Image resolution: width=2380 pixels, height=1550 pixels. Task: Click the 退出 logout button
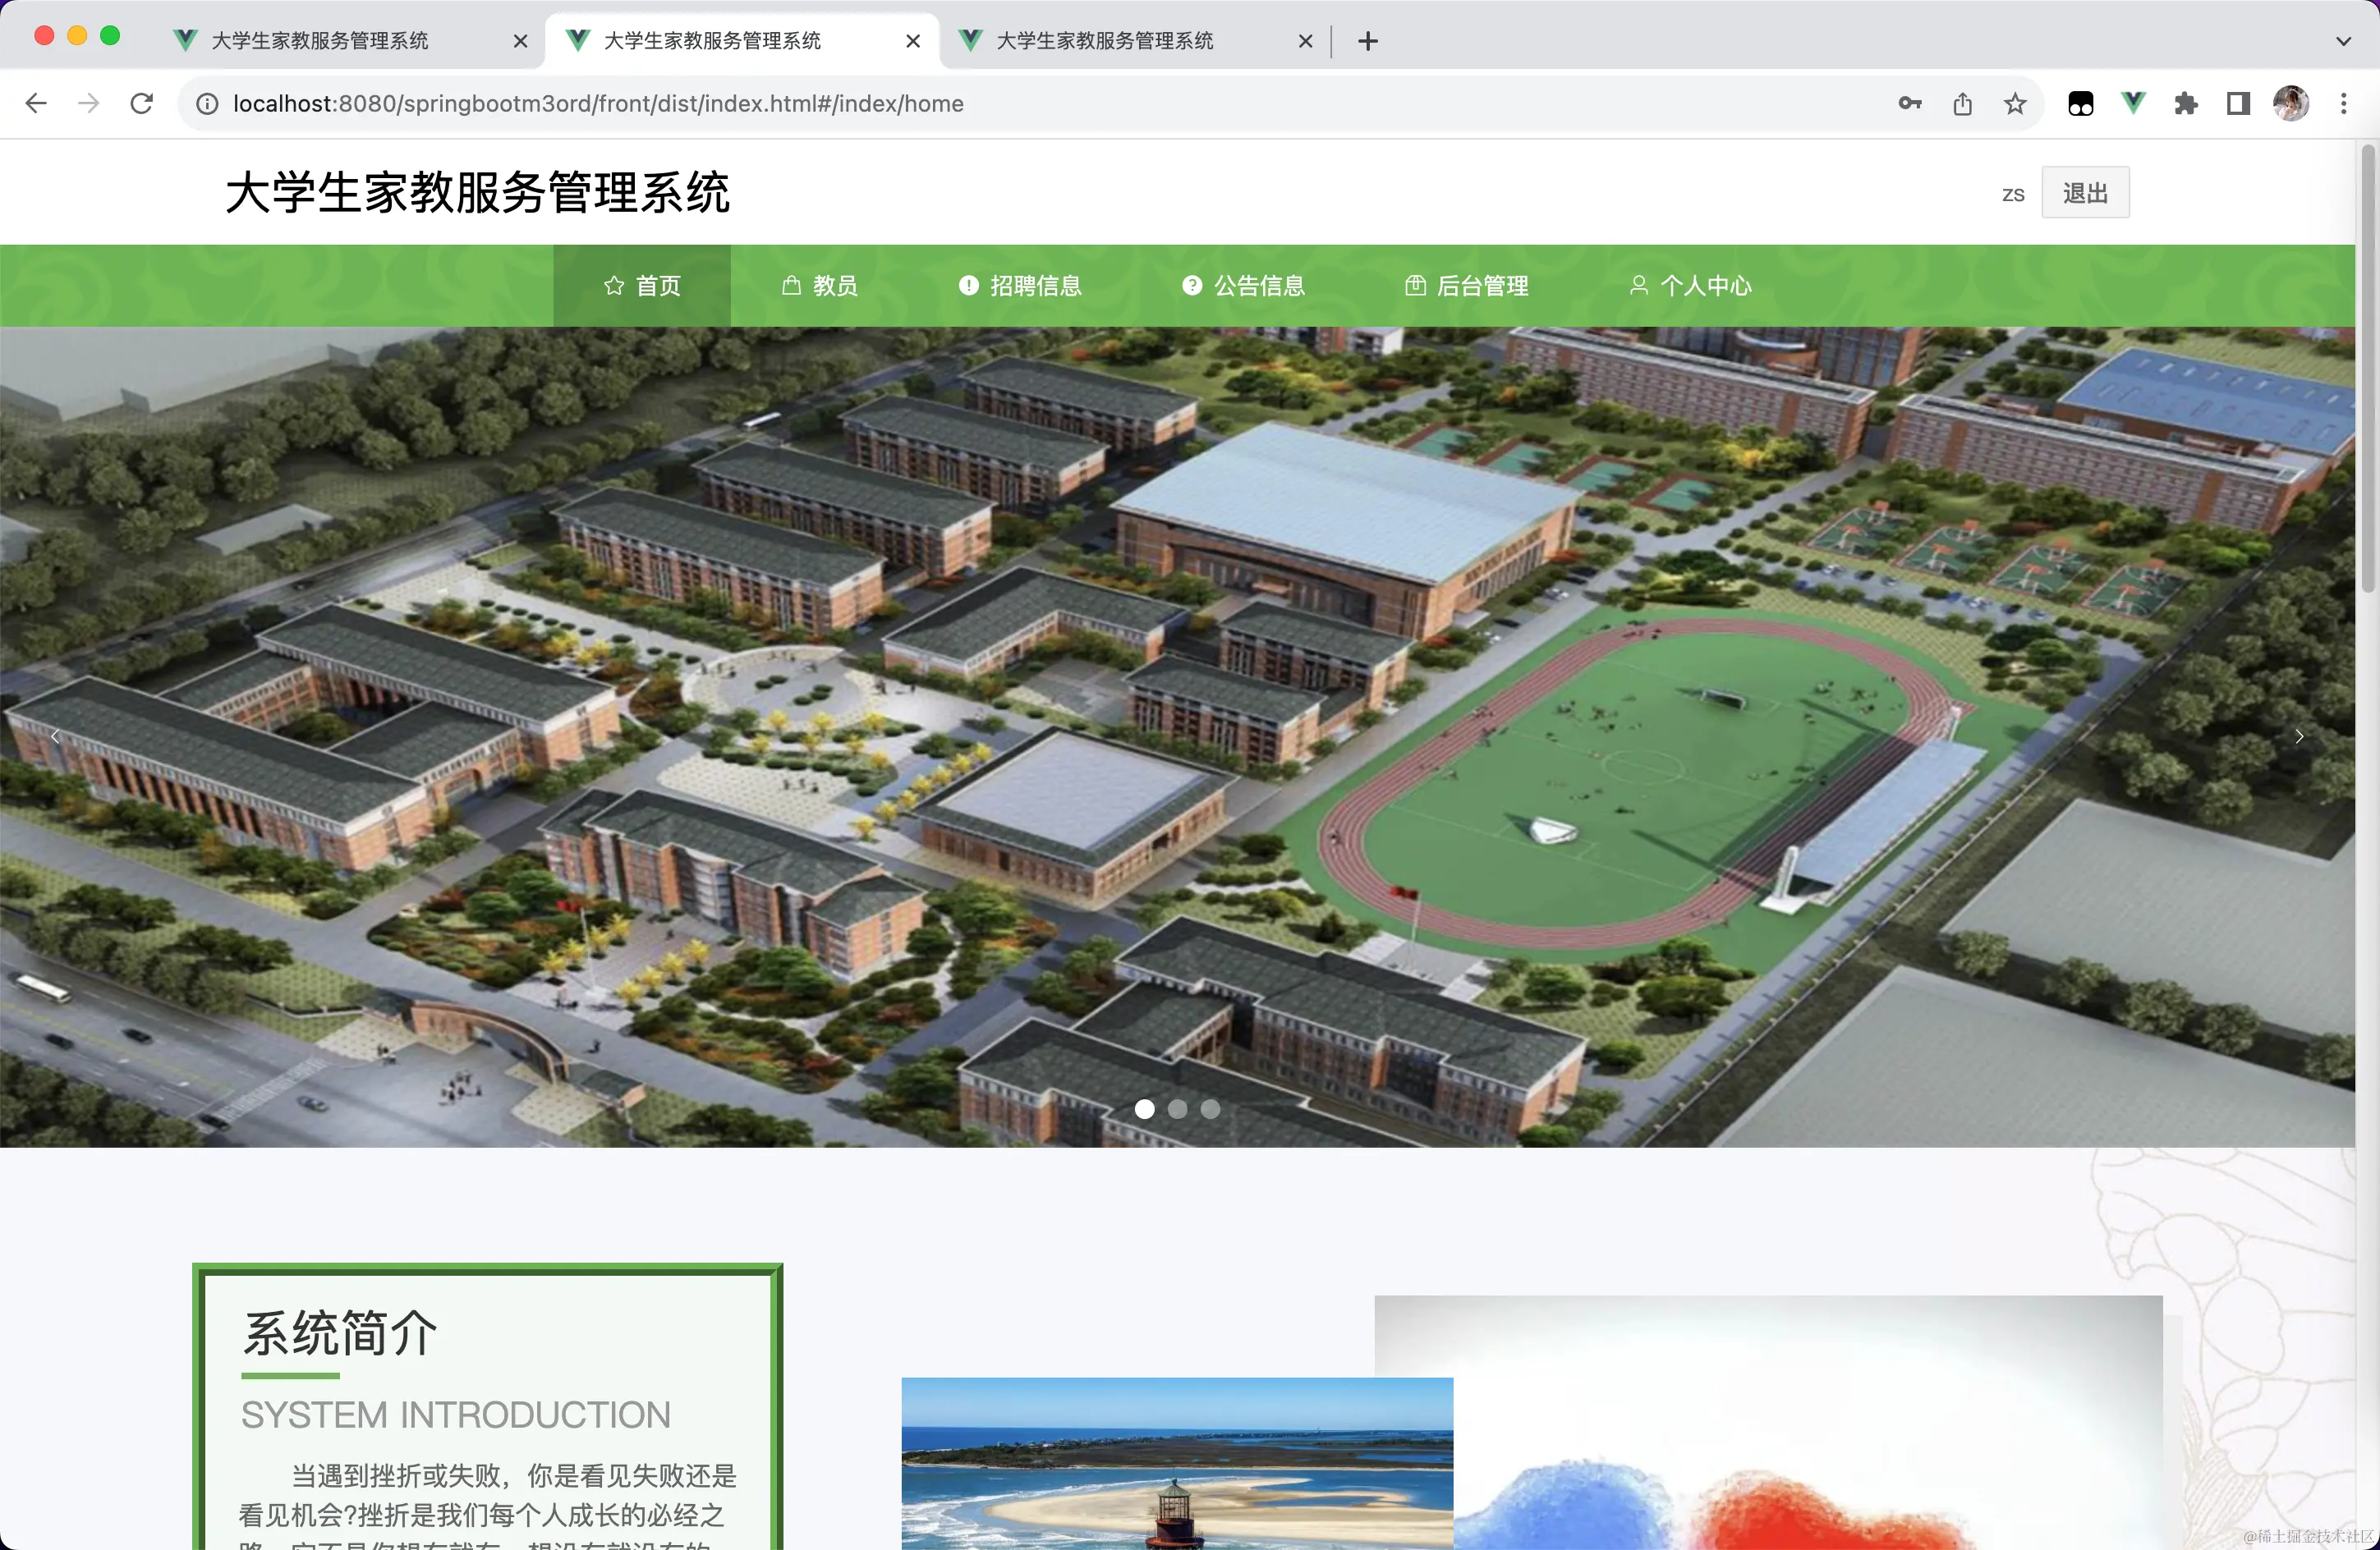[2085, 193]
